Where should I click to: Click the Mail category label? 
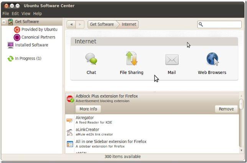172,73
